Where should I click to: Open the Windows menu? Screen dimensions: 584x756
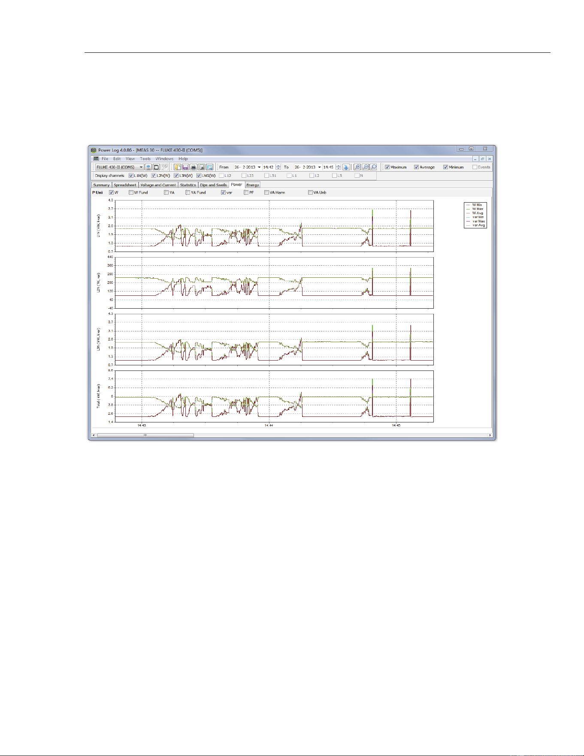click(164, 158)
